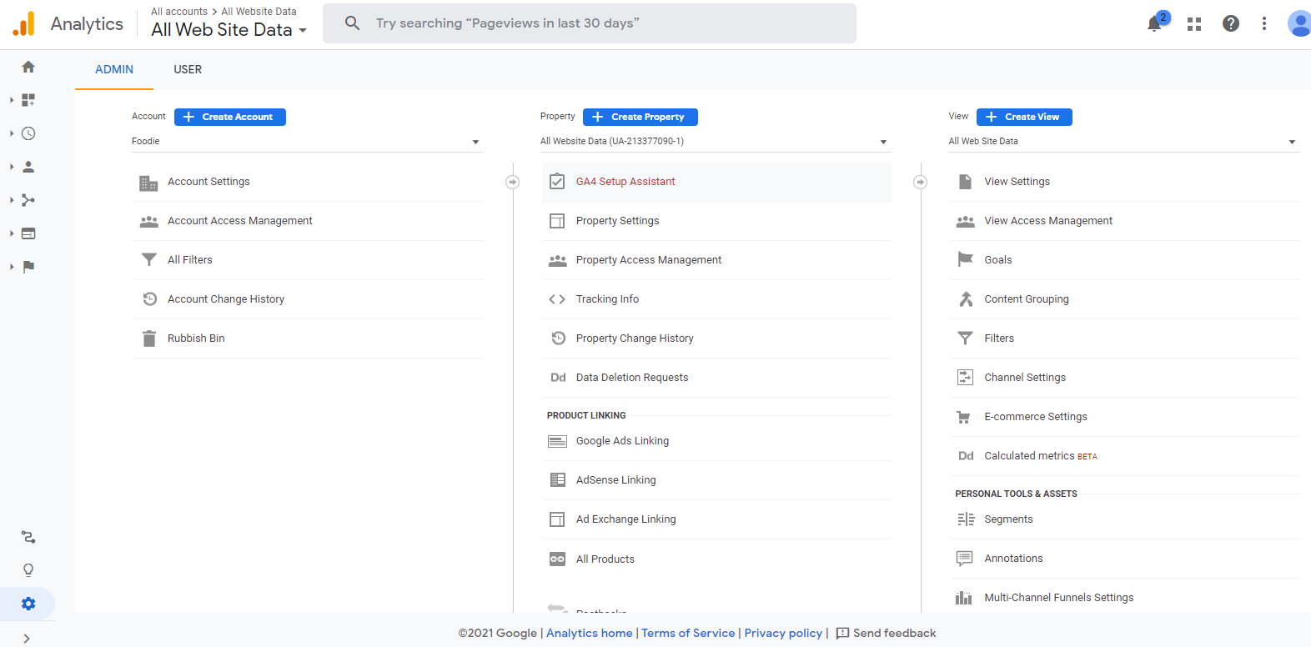
Task: Click the Content Grouping icon
Action: click(966, 299)
